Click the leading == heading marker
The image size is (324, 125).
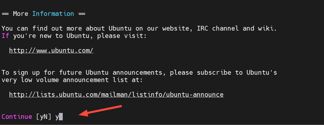tap(5, 14)
